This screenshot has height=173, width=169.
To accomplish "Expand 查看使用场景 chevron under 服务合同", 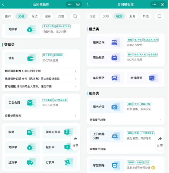I will point(160,120).
